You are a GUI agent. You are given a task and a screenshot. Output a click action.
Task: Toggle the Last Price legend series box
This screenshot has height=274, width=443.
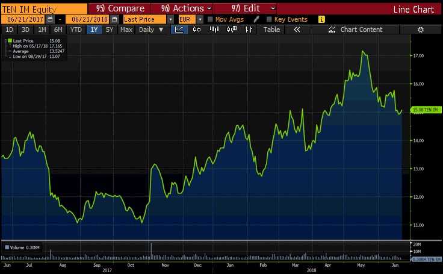(x=10, y=41)
